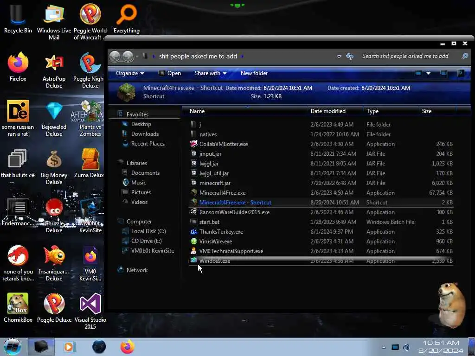The height and width of the screenshot is (356, 475).
Task: Select CD Drive (E:)
Action: pyautogui.click(x=146, y=241)
